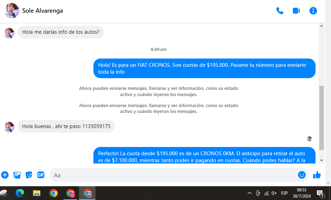Attach a photo or file
331x200 pixels.
(17, 175)
